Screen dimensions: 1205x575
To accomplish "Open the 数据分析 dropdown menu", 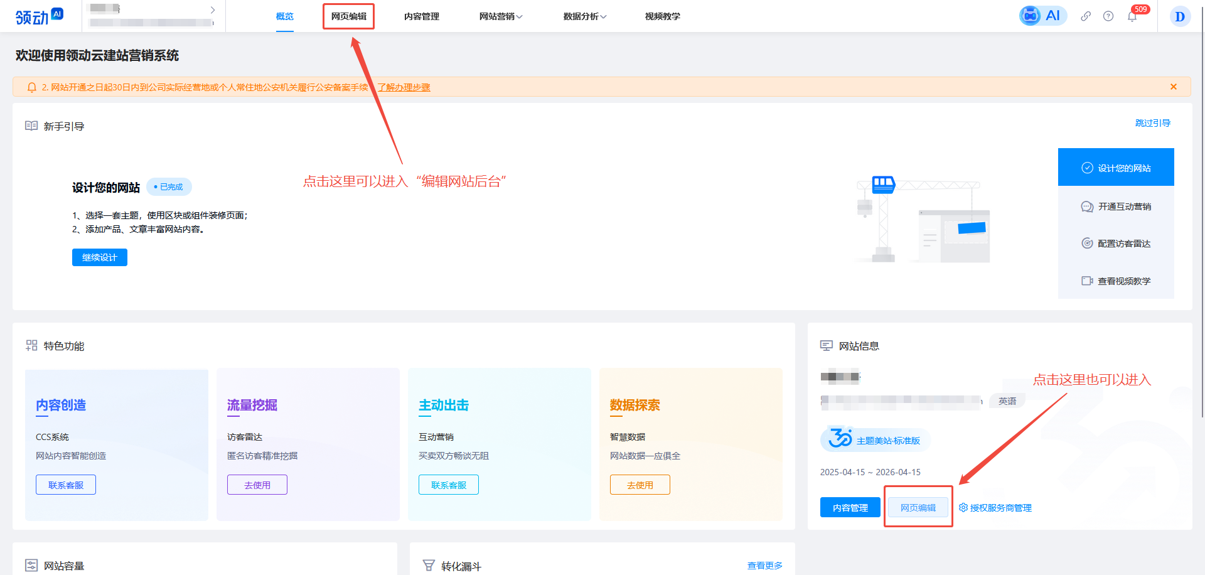I will (x=584, y=16).
